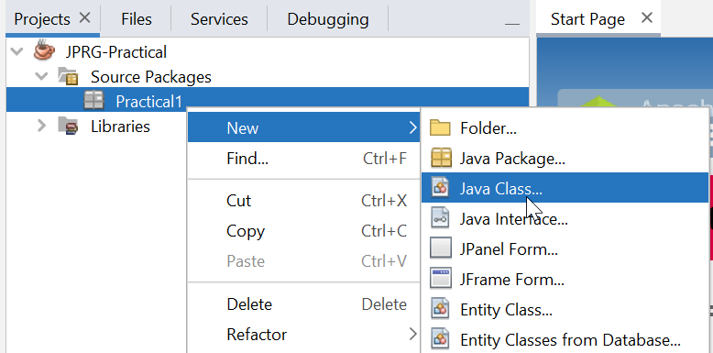The width and height of the screenshot is (713, 353).
Task: Switch to the Services tab
Action: 219,19
